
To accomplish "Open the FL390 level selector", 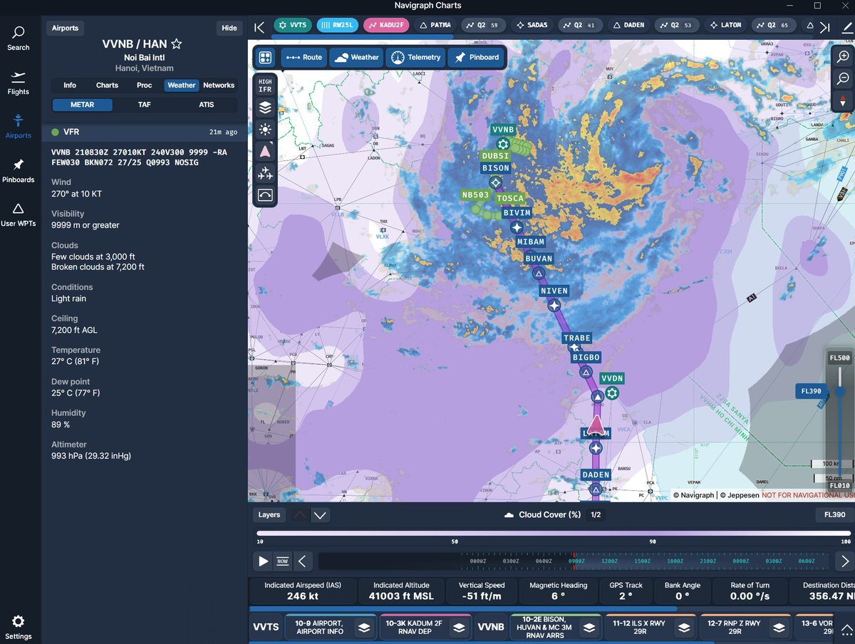I will point(834,515).
